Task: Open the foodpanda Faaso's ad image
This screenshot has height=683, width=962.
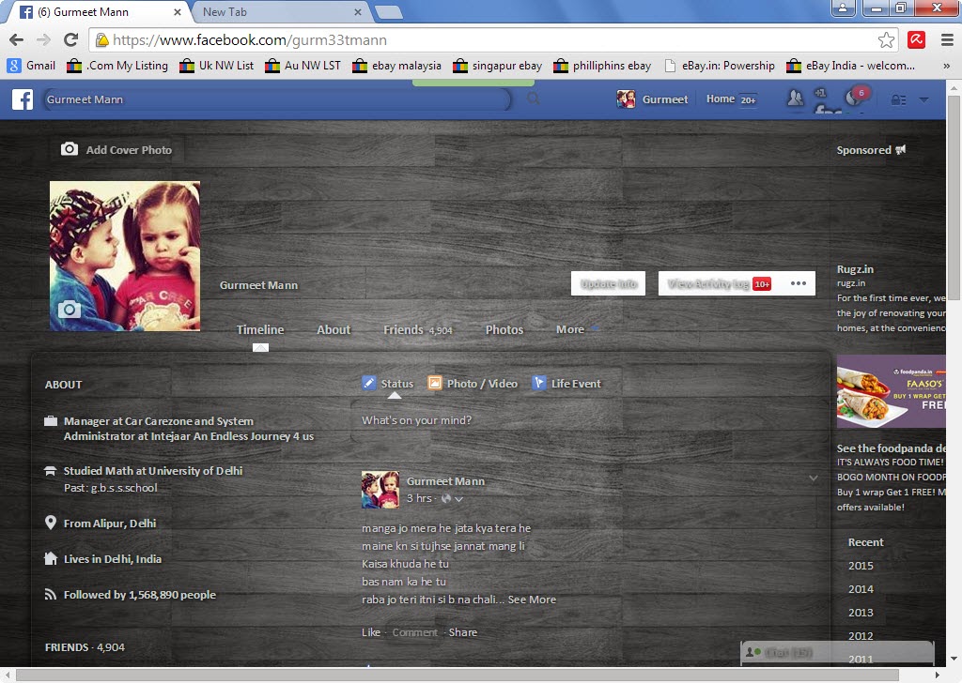Action: click(x=891, y=391)
